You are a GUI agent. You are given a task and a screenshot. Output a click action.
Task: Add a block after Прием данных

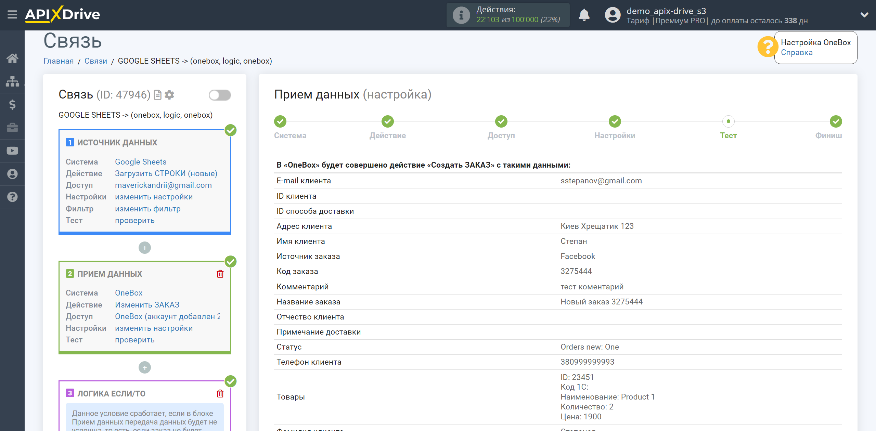145,367
